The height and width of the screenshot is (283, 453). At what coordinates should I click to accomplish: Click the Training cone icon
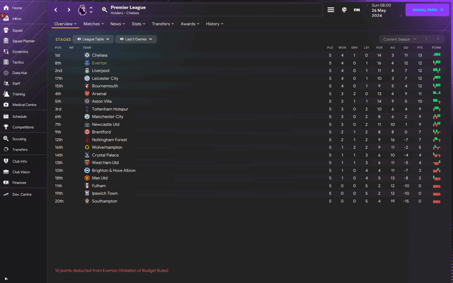(6, 94)
